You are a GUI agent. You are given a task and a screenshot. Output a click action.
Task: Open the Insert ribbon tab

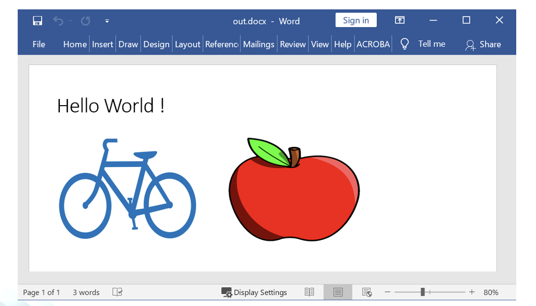click(x=103, y=44)
